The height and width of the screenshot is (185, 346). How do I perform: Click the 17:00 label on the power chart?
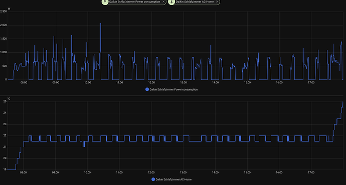click(x=311, y=82)
